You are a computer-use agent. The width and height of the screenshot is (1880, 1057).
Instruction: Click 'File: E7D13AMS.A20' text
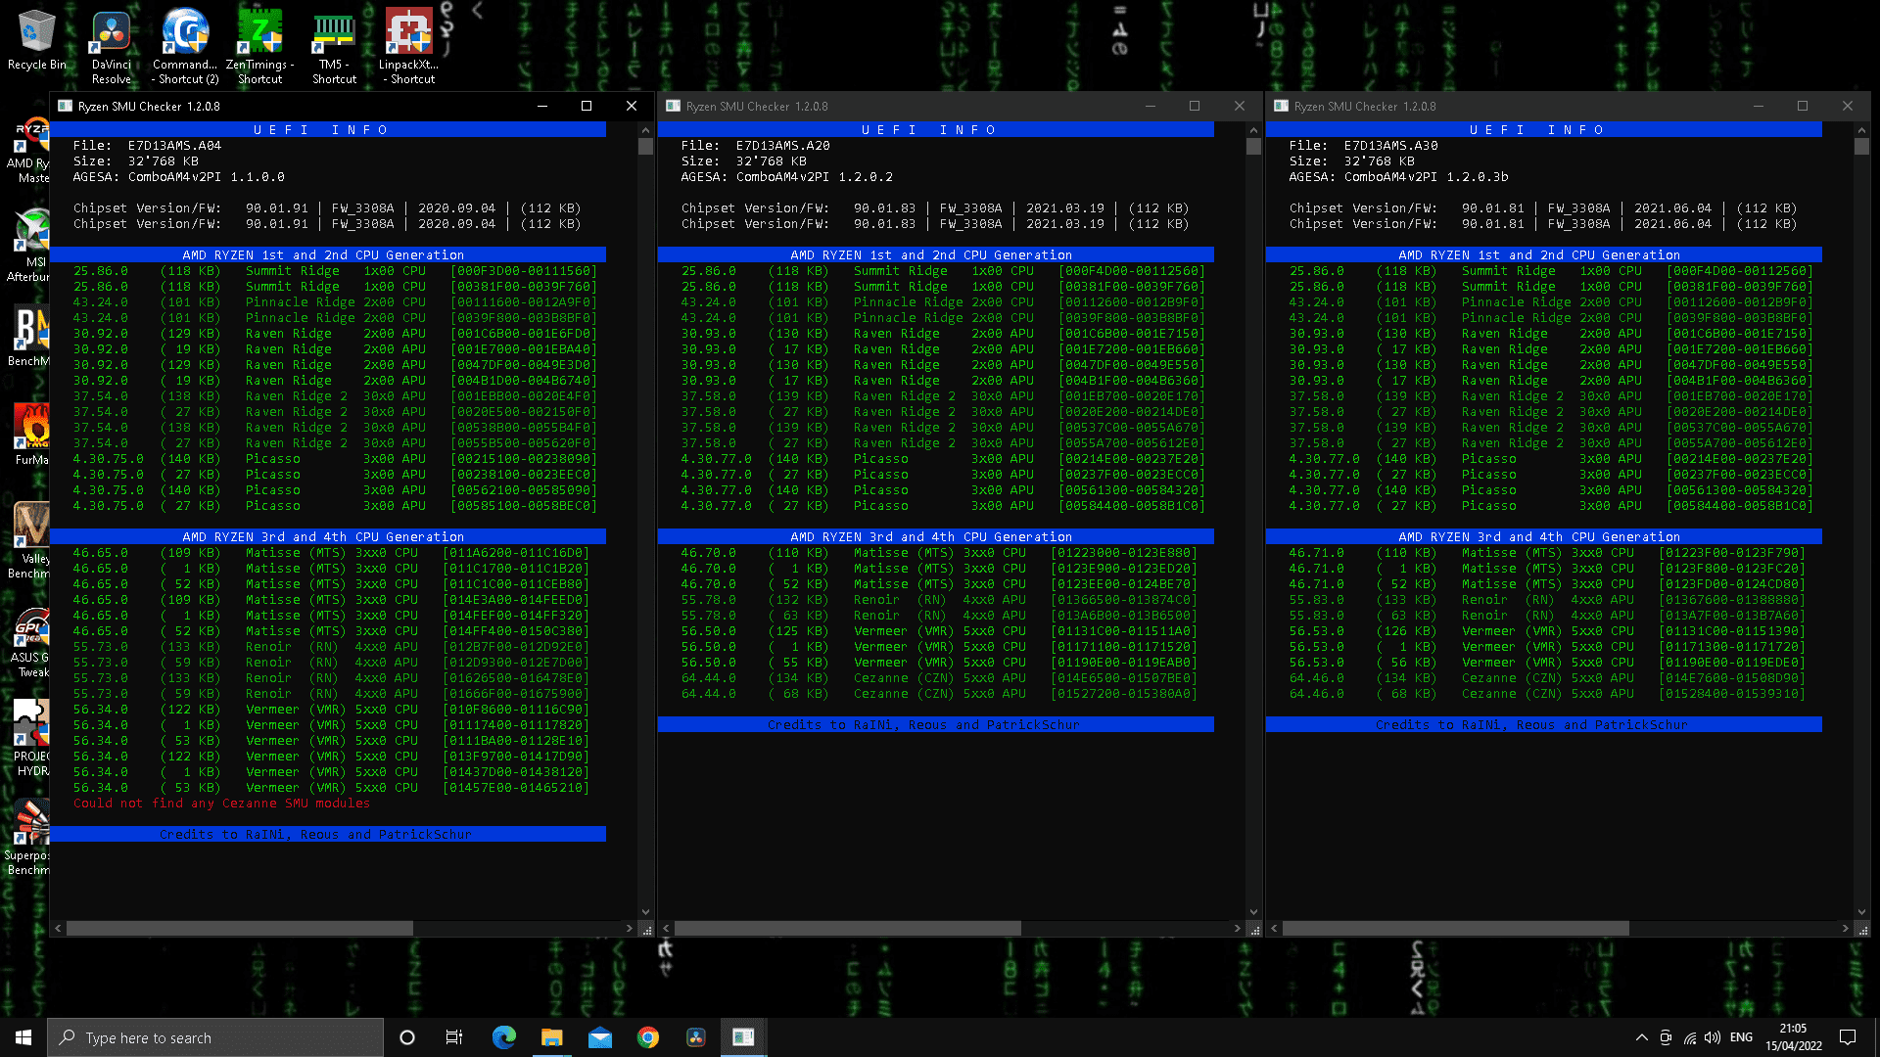756,146
